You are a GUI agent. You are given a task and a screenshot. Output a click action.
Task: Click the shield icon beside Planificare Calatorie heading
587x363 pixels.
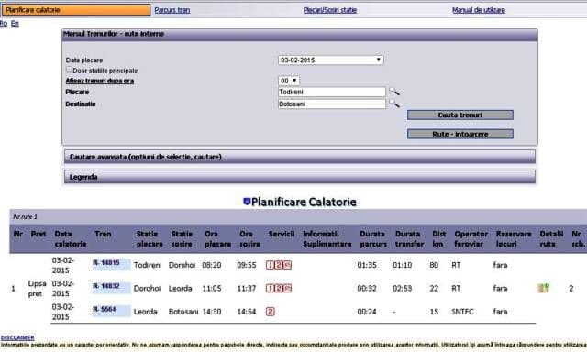247,202
